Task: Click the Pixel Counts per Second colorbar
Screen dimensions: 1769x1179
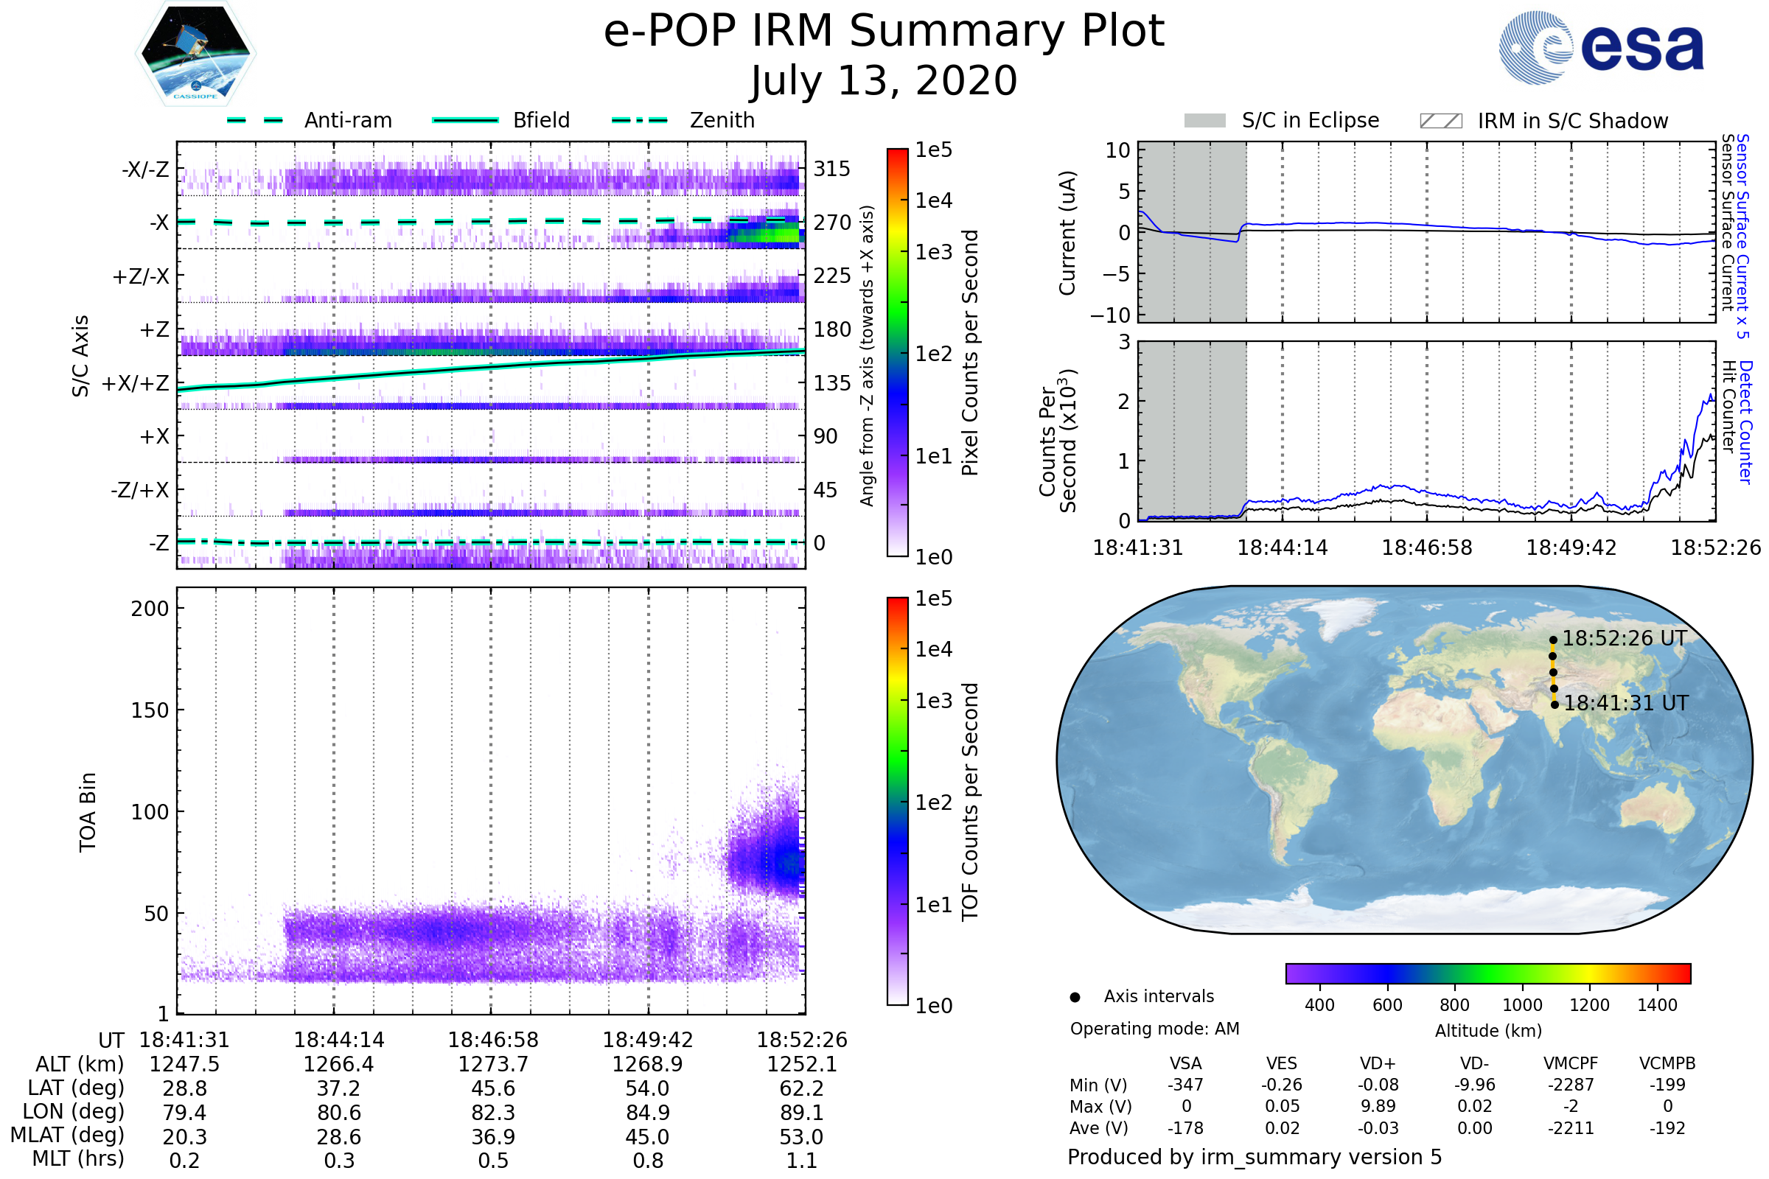Action: click(897, 352)
